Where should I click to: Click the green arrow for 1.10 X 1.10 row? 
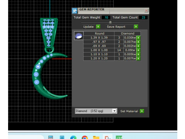click(138, 54)
